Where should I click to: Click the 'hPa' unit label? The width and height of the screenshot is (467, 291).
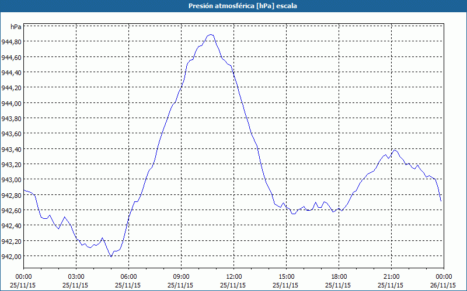tap(16, 27)
